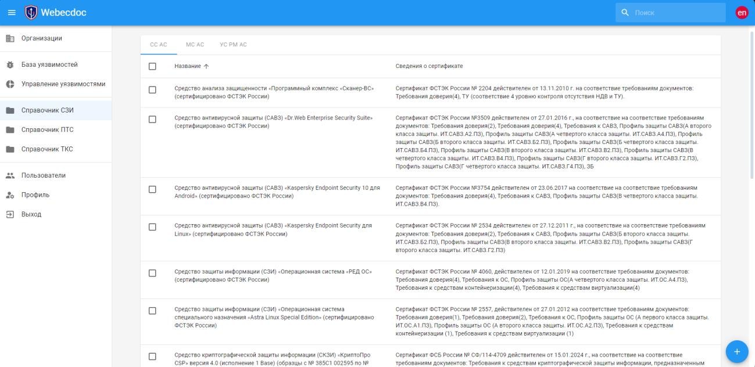The image size is (755, 367).
Task: Click the Пользователи people icon
Action: pos(10,175)
